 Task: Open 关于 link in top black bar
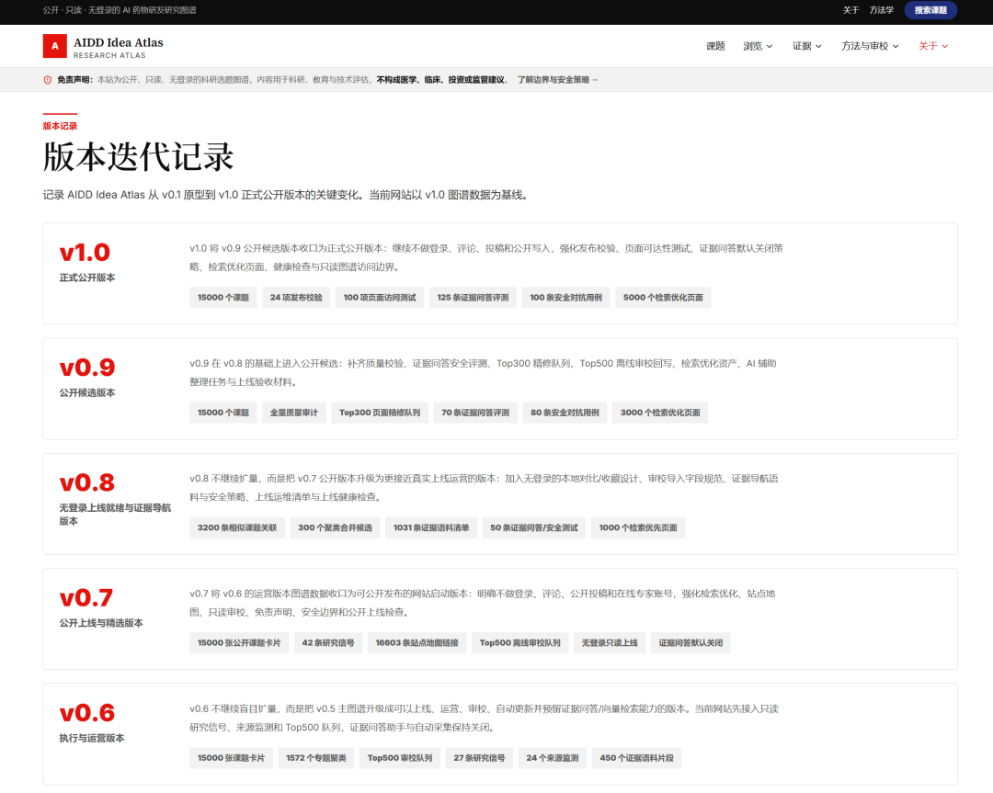850,10
